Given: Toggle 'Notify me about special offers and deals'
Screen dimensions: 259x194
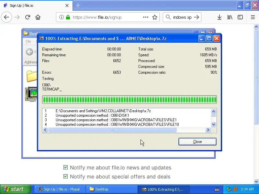Looking at the screenshot, I should (x=65, y=177).
